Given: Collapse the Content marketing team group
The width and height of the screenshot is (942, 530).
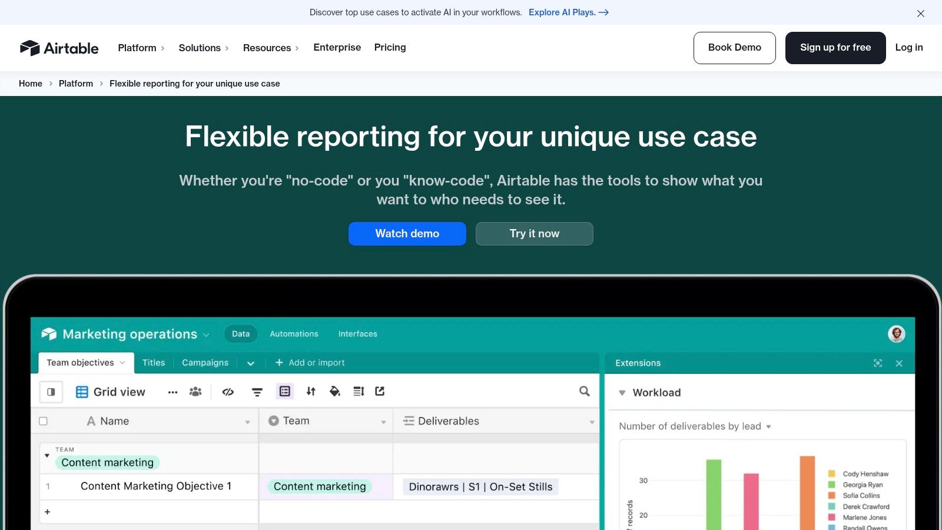Looking at the screenshot, I should (47, 455).
